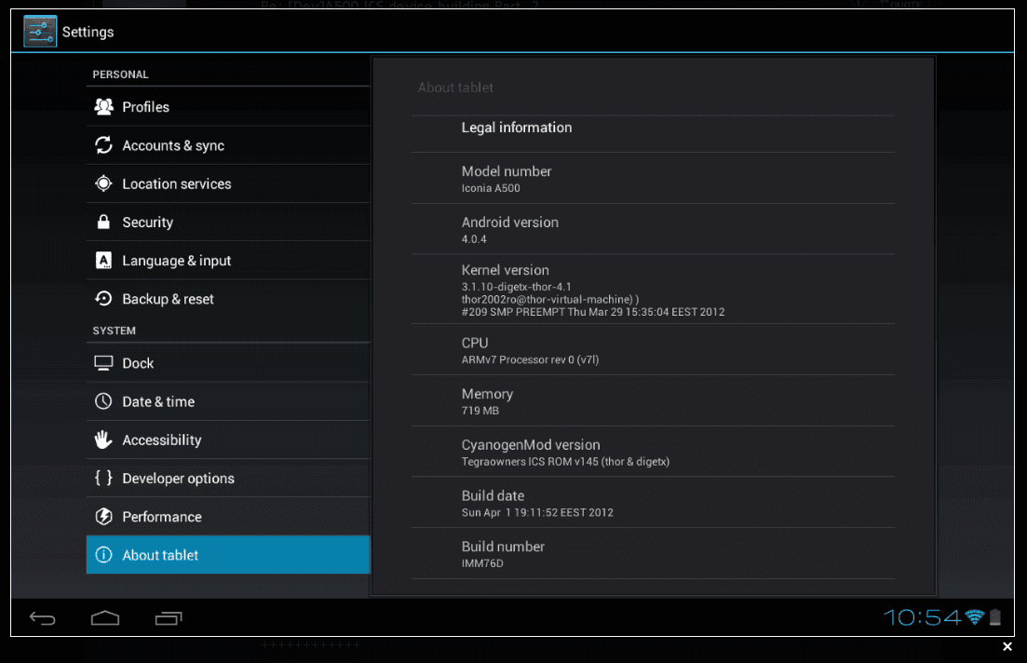Open Legal information
Image resolution: width=1027 pixels, height=663 pixels.
point(653,134)
